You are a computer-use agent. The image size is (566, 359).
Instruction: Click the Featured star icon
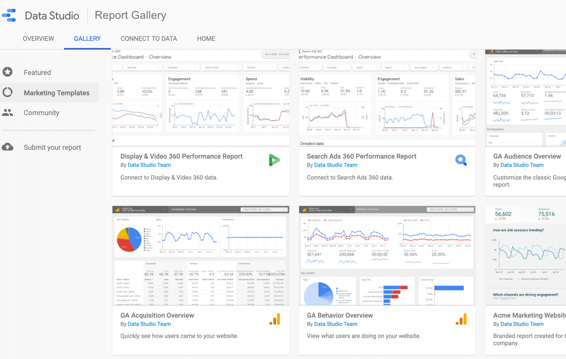coord(8,72)
